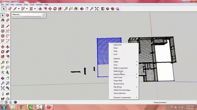The image size is (197, 110).
Task: Pick the Tape Measure tool in top toolbar
Action: (x=66, y=9)
